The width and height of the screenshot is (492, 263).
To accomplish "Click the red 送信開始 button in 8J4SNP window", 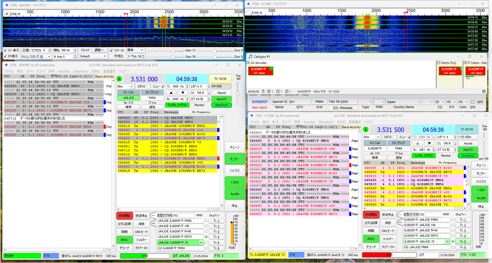I will 124,216.
